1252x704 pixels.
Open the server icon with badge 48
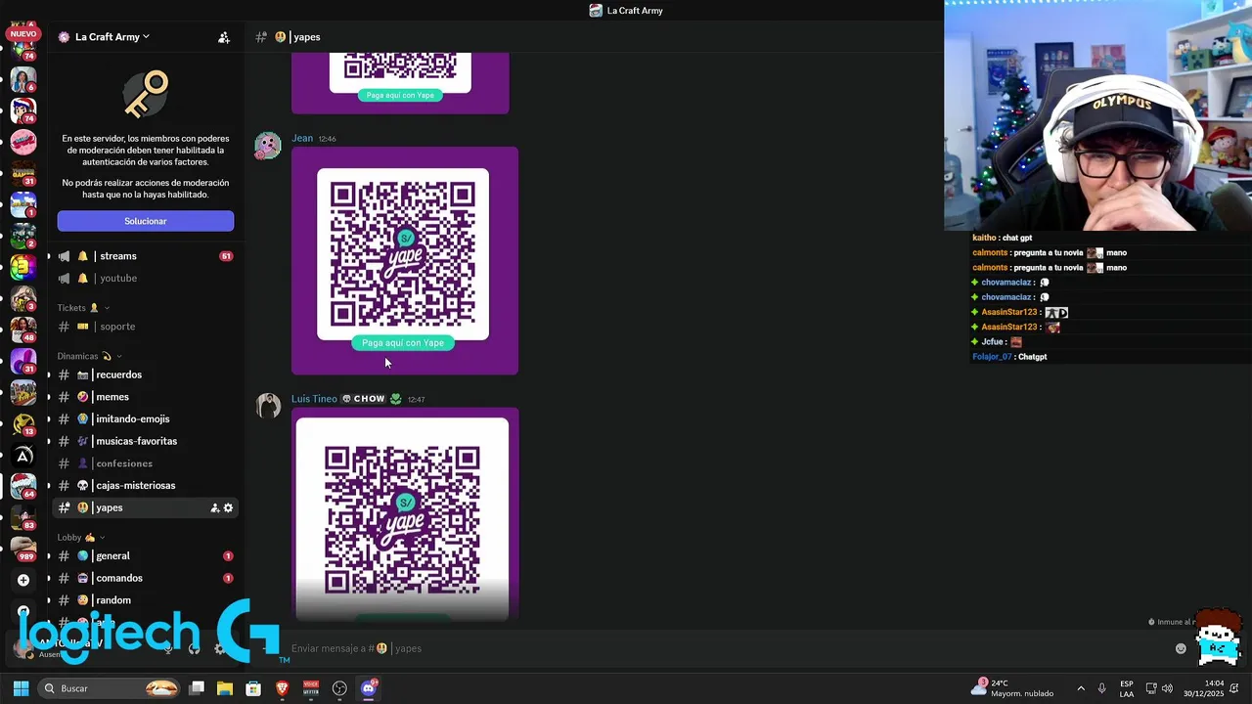point(23,330)
